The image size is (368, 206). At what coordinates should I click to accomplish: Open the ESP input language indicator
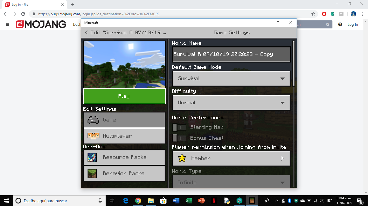330,201
